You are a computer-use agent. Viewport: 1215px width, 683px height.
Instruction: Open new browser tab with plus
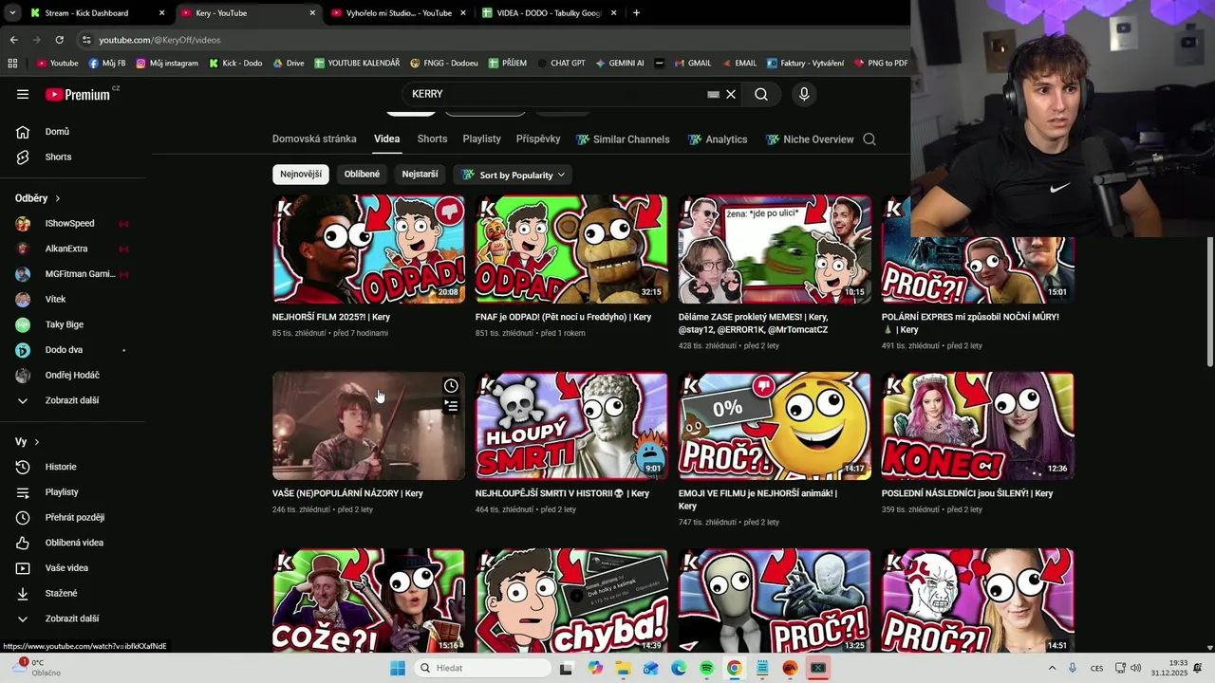(x=636, y=13)
